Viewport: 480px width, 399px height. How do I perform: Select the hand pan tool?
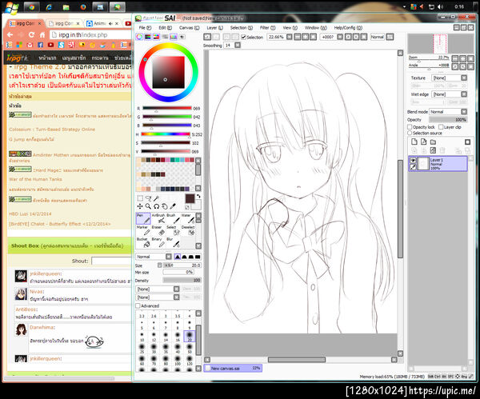point(165,206)
